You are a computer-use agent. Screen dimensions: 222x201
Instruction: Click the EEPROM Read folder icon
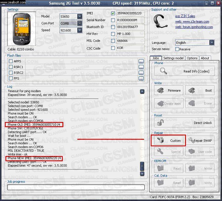pyautogui.click(x=160, y=168)
